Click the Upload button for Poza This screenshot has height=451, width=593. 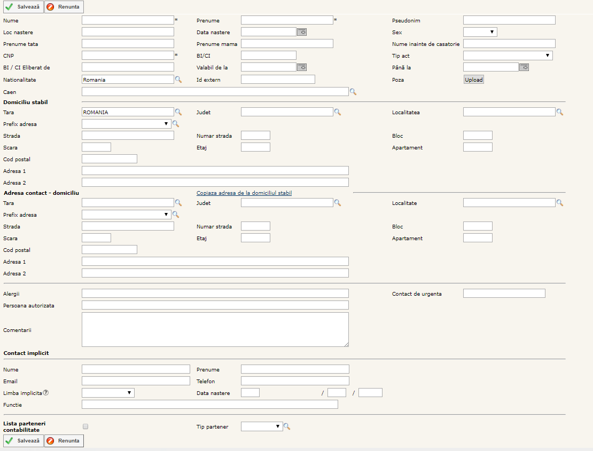click(473, 80)
